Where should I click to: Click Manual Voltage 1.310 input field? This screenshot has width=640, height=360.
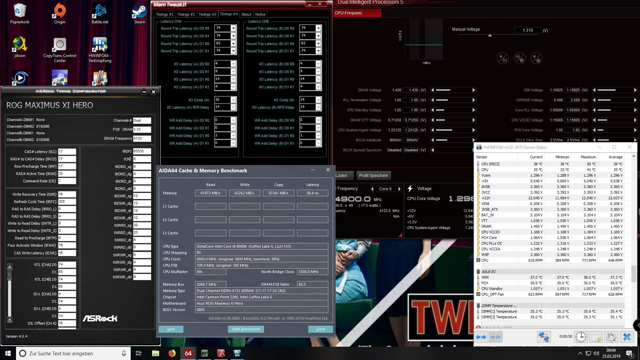coord(528,30)
